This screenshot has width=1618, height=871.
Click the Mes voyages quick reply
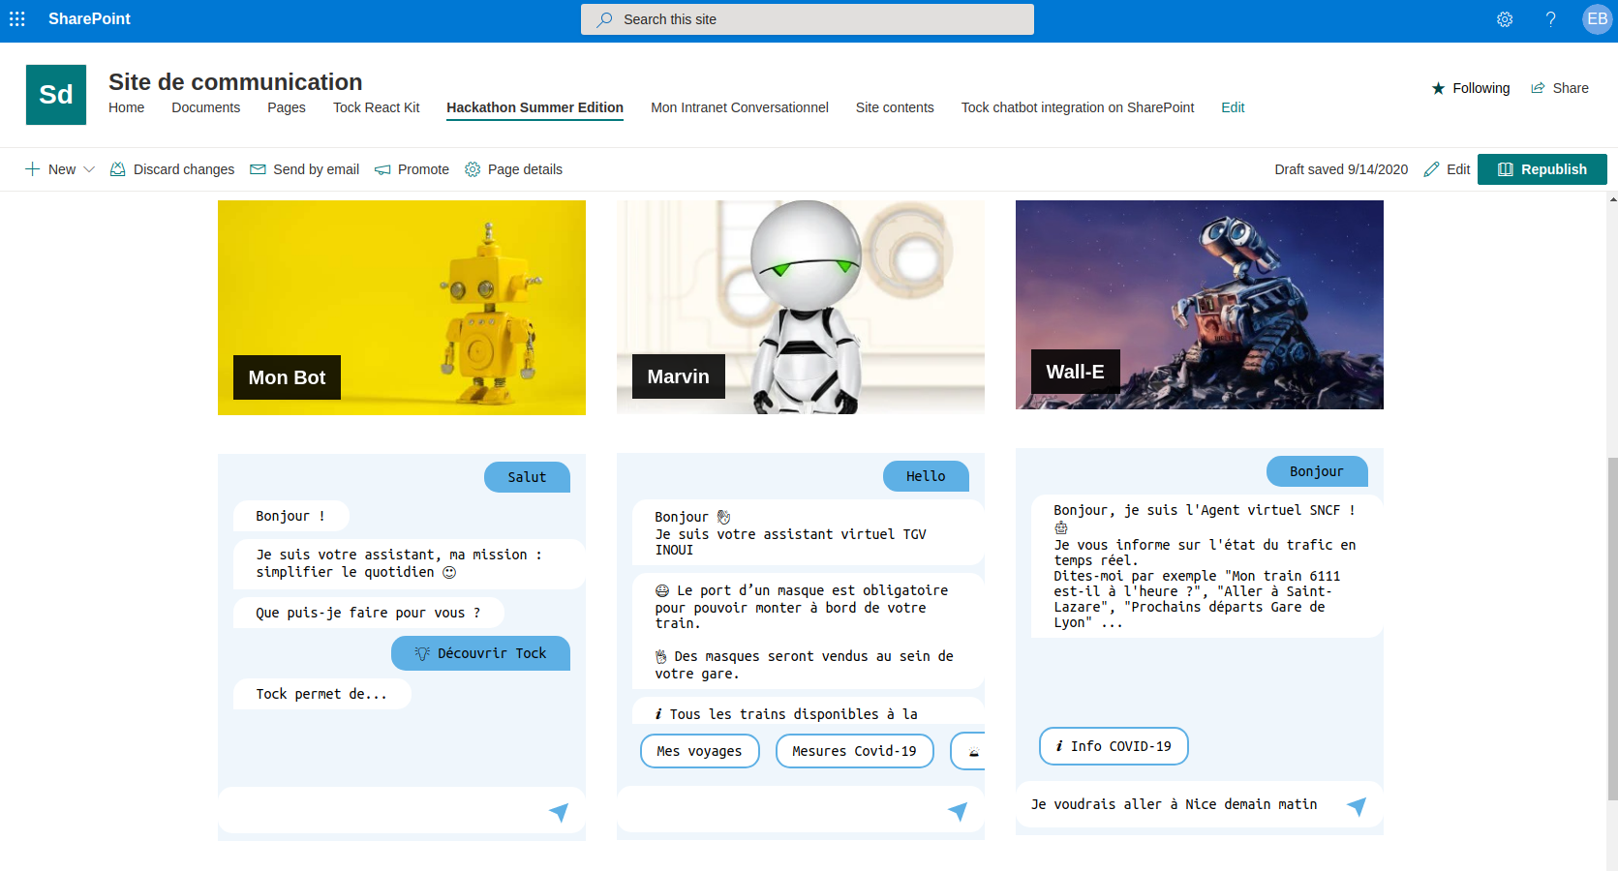tap(699, 751)
